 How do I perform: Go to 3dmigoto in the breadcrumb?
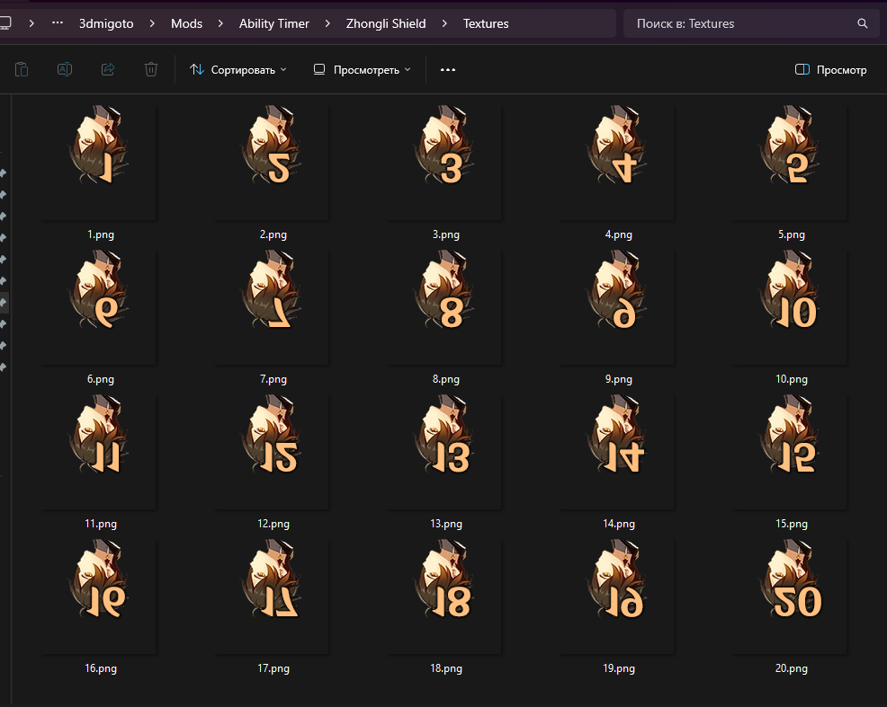(106, 23)
